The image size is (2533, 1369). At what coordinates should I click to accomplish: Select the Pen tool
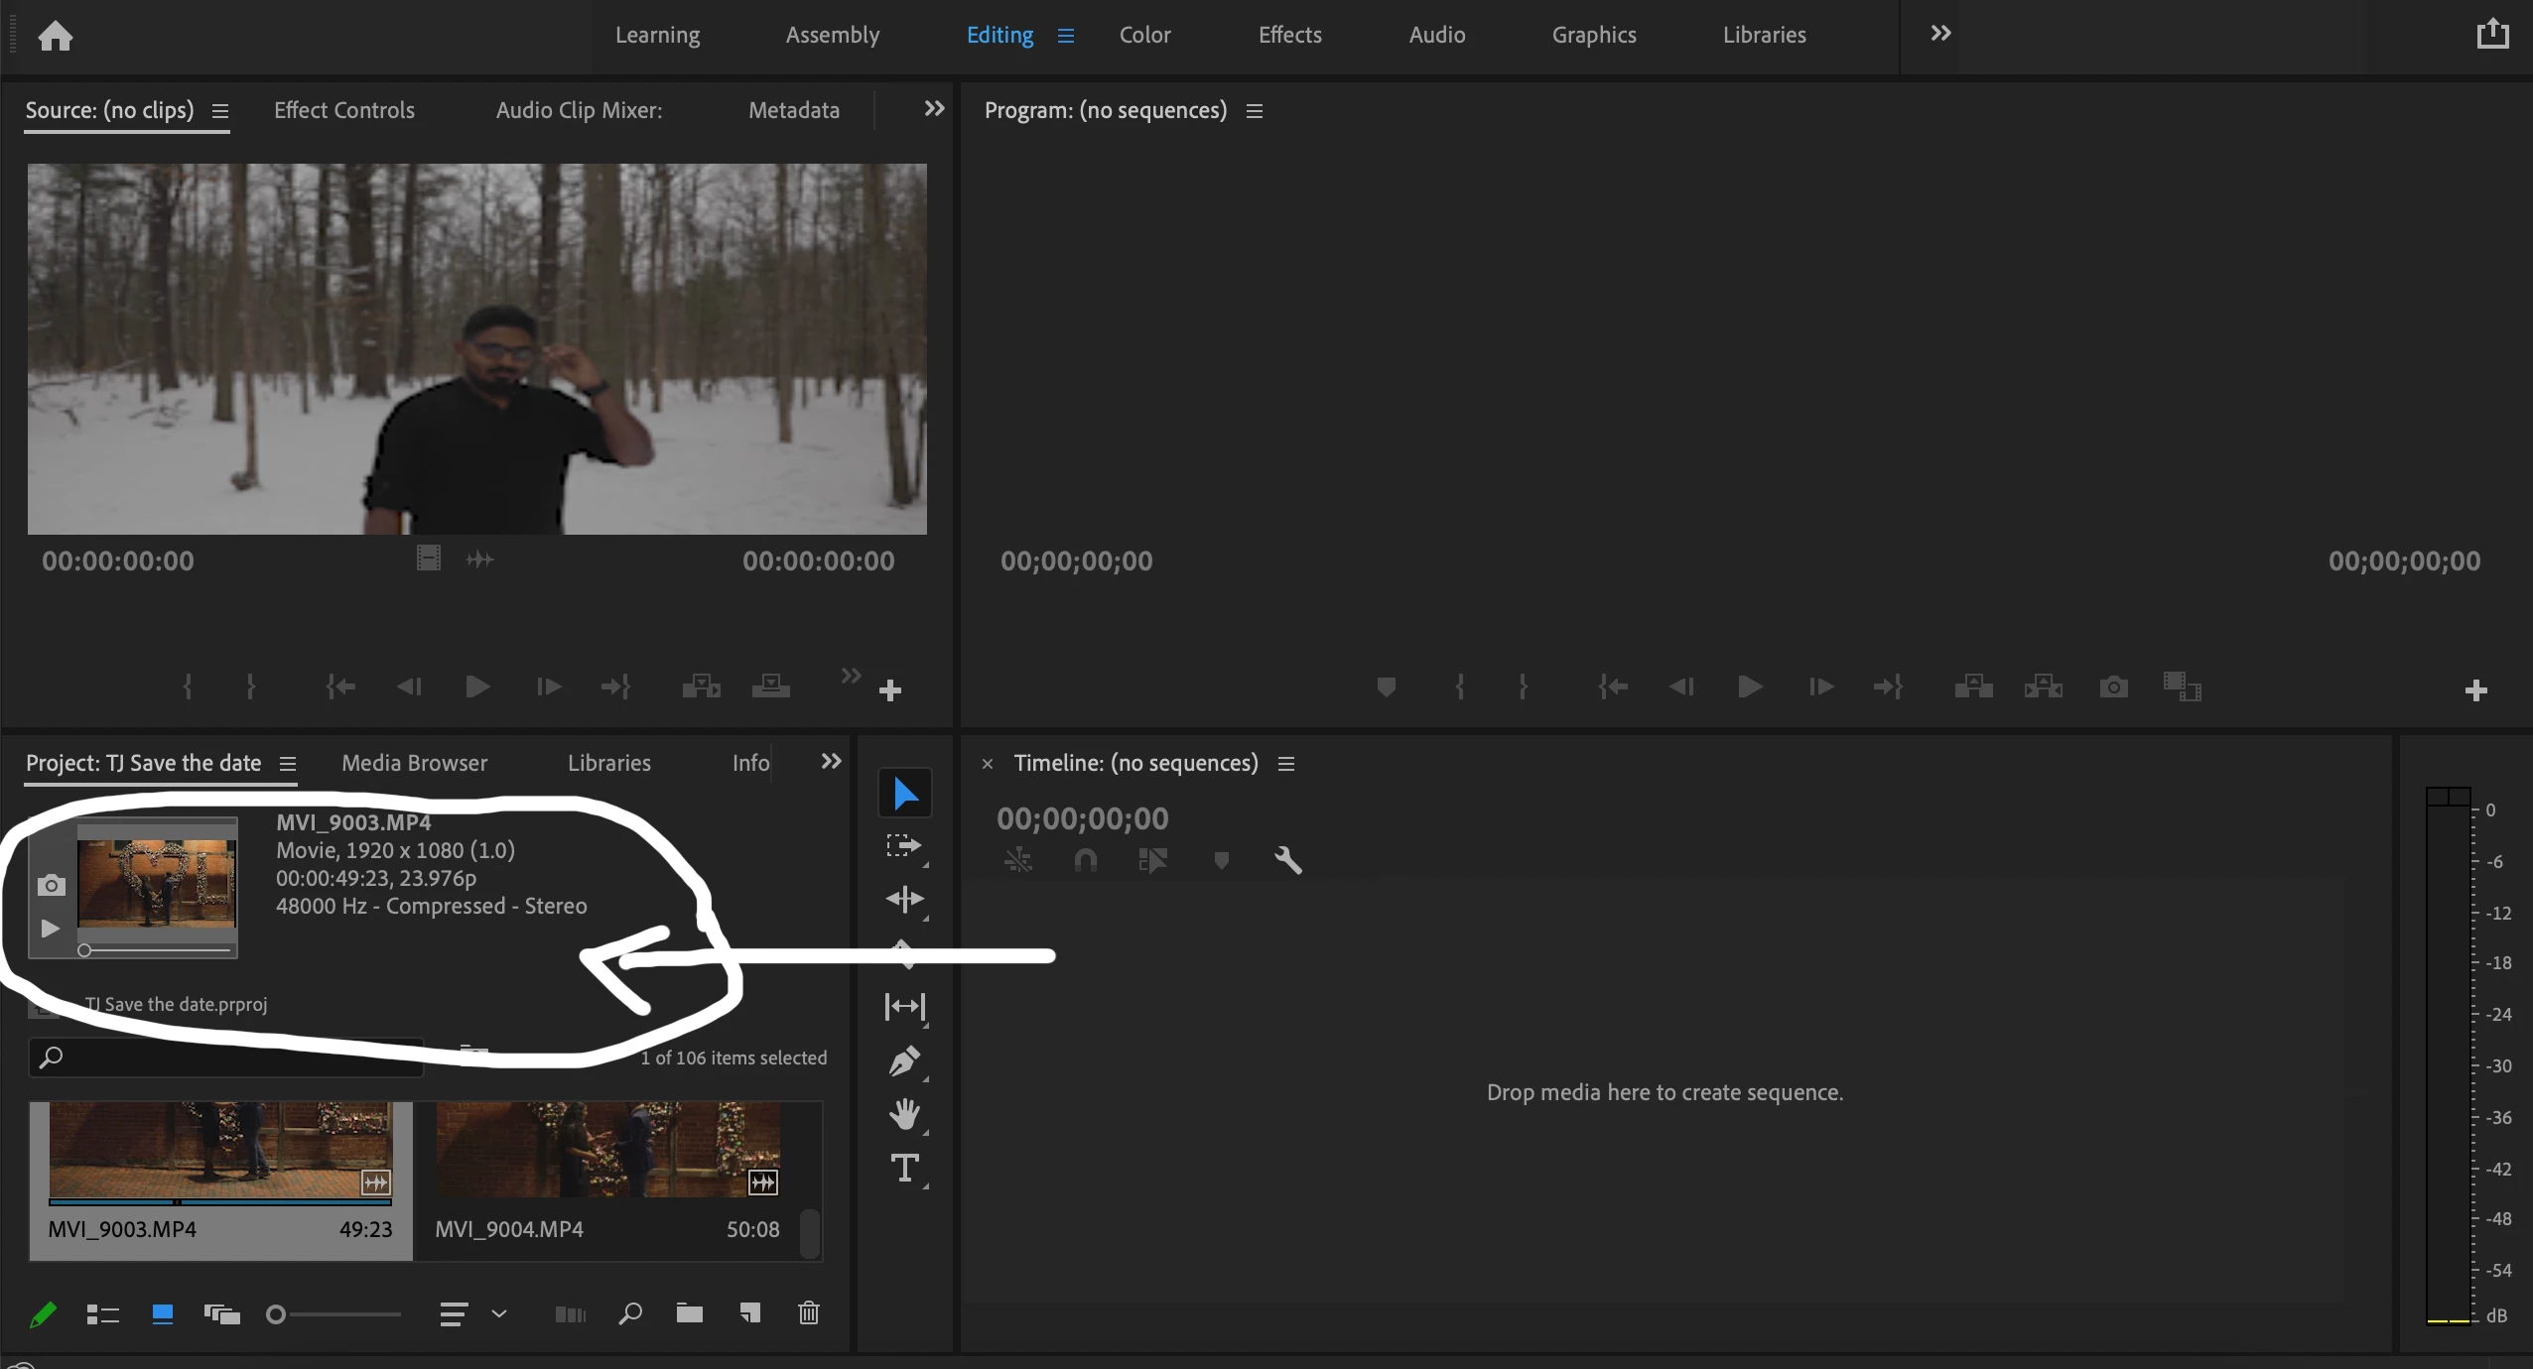pyautogui.click(x=904, y=1061)
